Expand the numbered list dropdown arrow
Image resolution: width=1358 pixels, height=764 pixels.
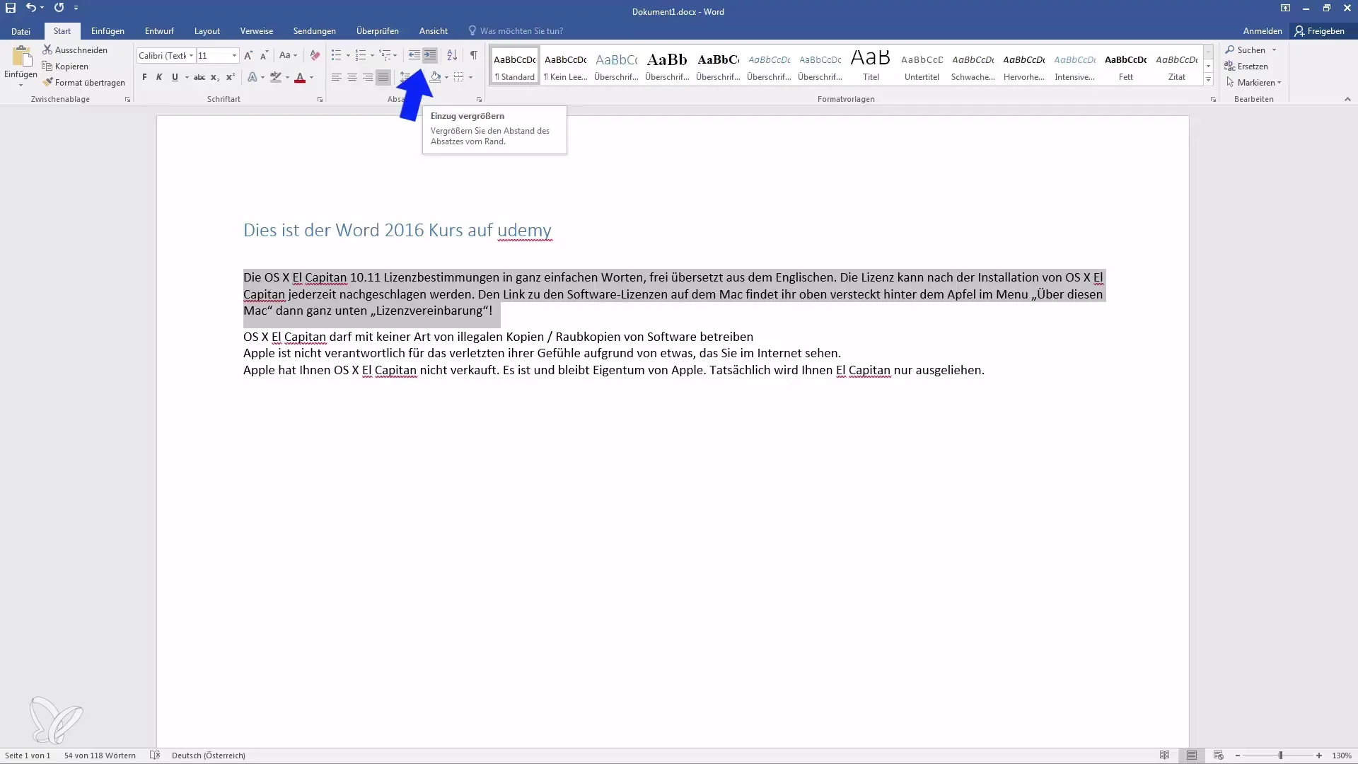372,55
